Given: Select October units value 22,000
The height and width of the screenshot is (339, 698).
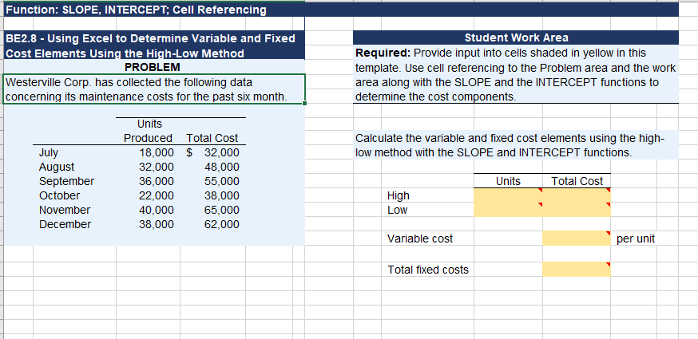Looking at the screenshot, I should pyautogui.click(x=157, y=195).
